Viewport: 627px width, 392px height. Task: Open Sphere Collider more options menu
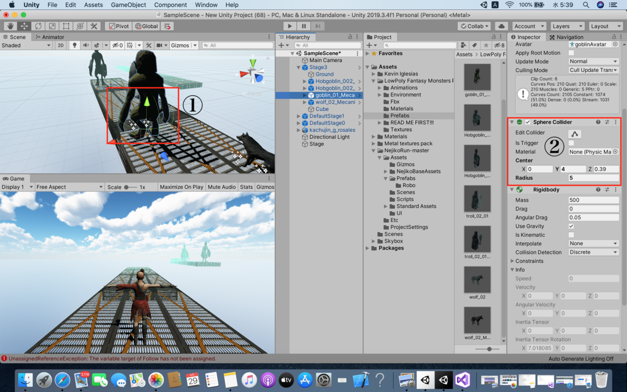(616, 122)
